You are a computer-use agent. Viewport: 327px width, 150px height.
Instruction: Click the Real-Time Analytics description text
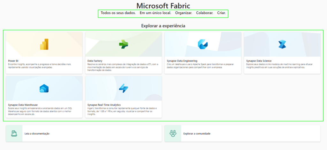122,111
